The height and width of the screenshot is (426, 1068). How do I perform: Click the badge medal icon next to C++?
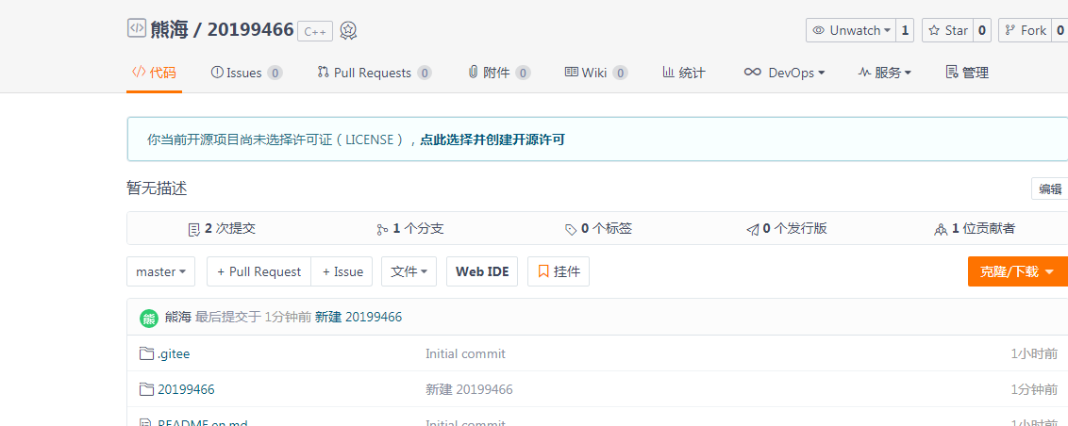point(349,30)
